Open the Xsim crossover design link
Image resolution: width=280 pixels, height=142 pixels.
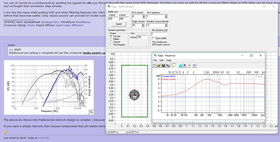[x=30, y=25]
